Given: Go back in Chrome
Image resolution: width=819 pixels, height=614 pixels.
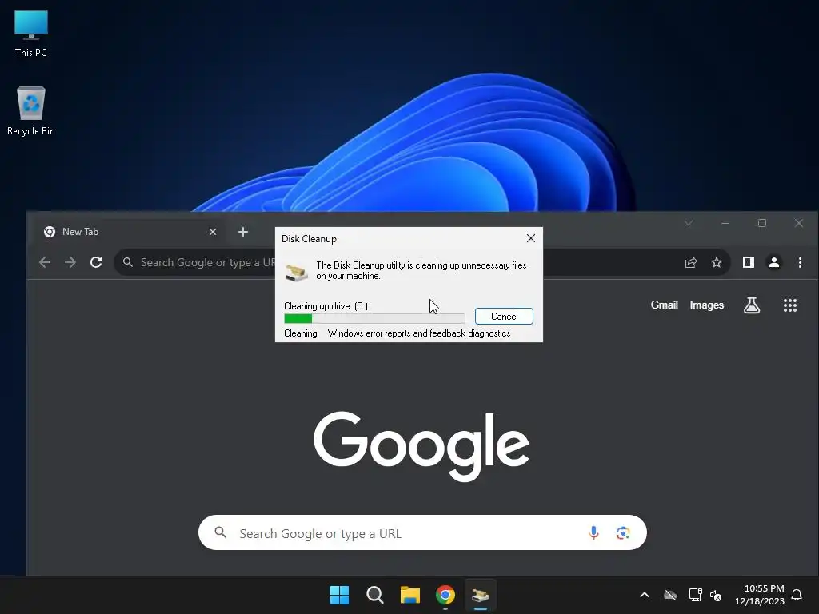Looking at the screenshot, I should click(x=45, y=262).
